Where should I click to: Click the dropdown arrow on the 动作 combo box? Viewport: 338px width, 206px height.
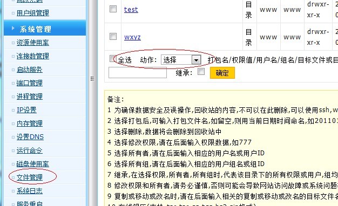tap(196, 60)
